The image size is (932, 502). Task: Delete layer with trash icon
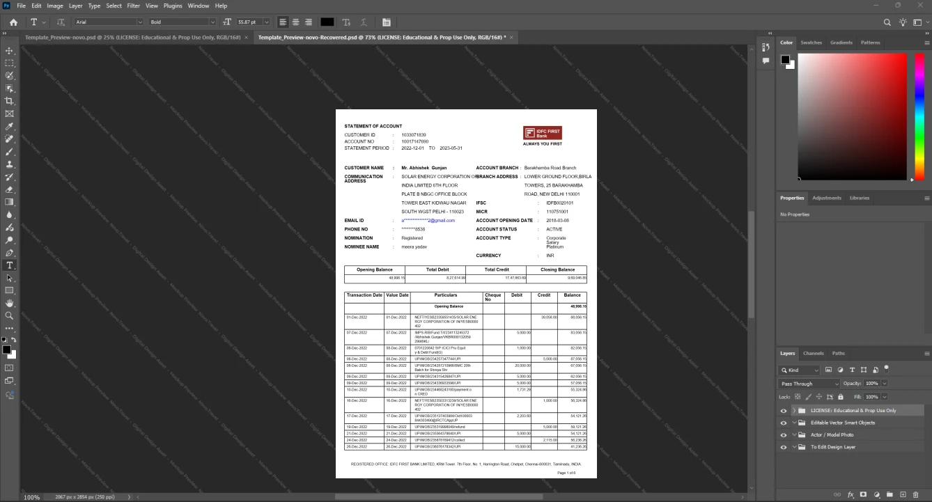click(x=916, y=494)
